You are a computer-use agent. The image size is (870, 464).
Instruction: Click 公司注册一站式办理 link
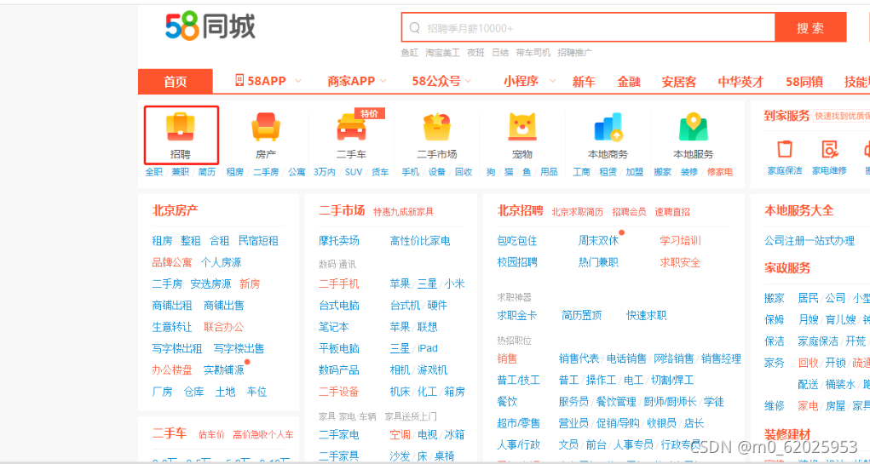(810, 241)
